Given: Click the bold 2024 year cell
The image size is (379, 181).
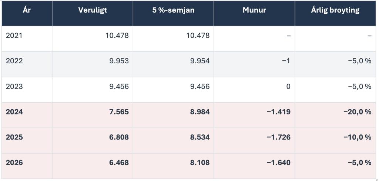Looking at the screenshot, I should (x=27, y=115).
